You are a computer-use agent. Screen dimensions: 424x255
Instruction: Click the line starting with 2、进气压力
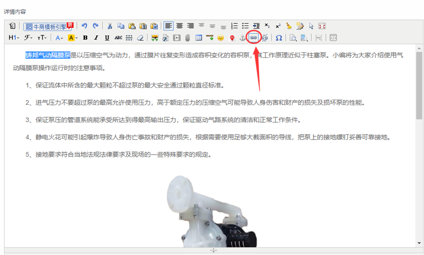click(196, 103)
